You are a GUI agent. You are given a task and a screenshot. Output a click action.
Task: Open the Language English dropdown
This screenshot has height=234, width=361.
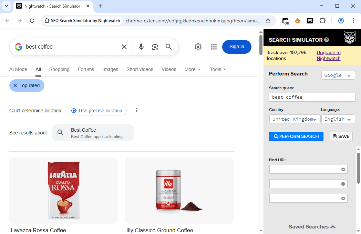coord(338,119)
